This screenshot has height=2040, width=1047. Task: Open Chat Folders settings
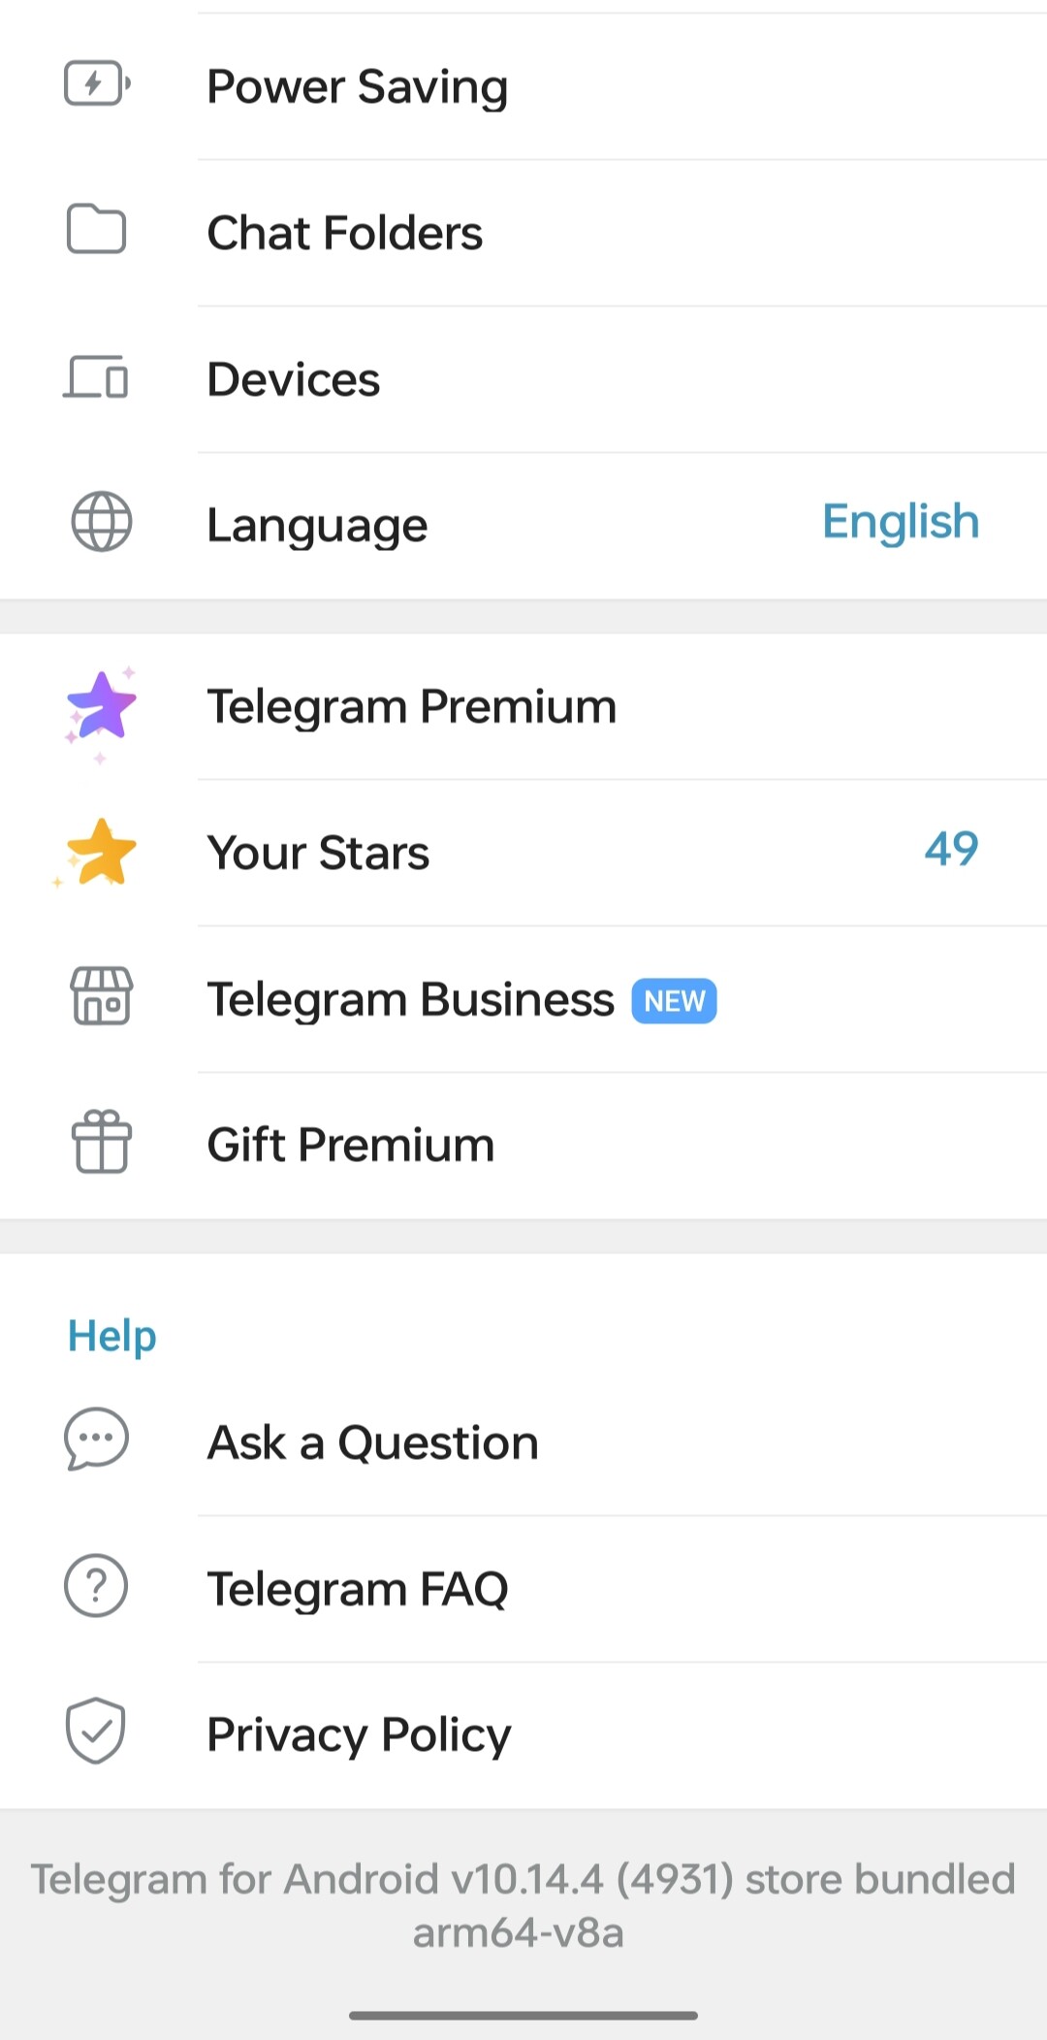[523, 233]
